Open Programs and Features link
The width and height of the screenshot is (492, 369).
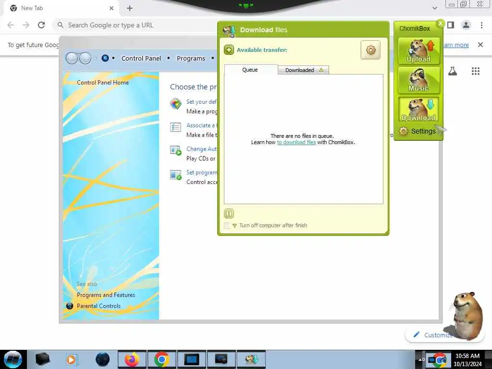[x=106, y=295]
